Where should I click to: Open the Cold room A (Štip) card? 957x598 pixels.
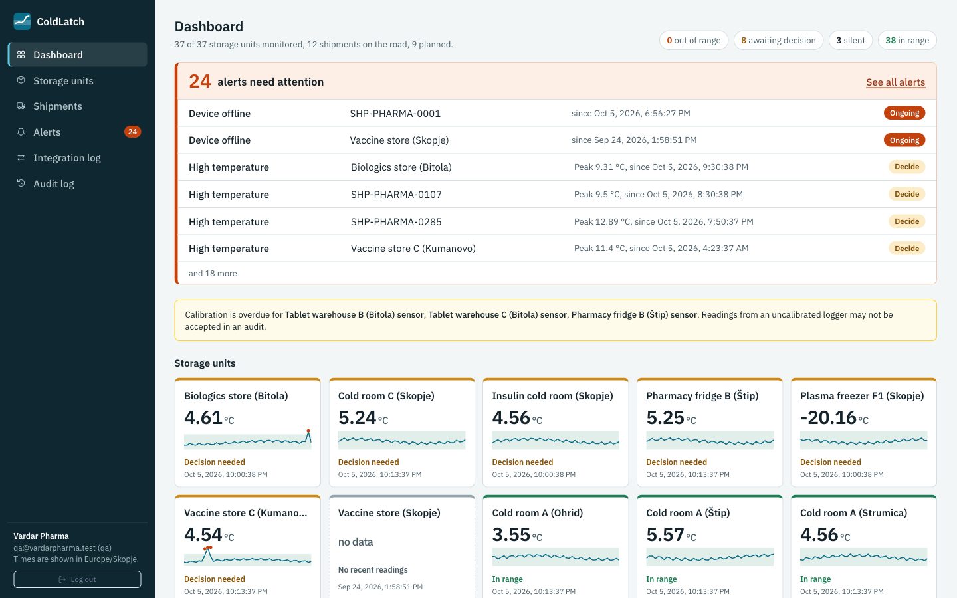(x=710, y=547)
